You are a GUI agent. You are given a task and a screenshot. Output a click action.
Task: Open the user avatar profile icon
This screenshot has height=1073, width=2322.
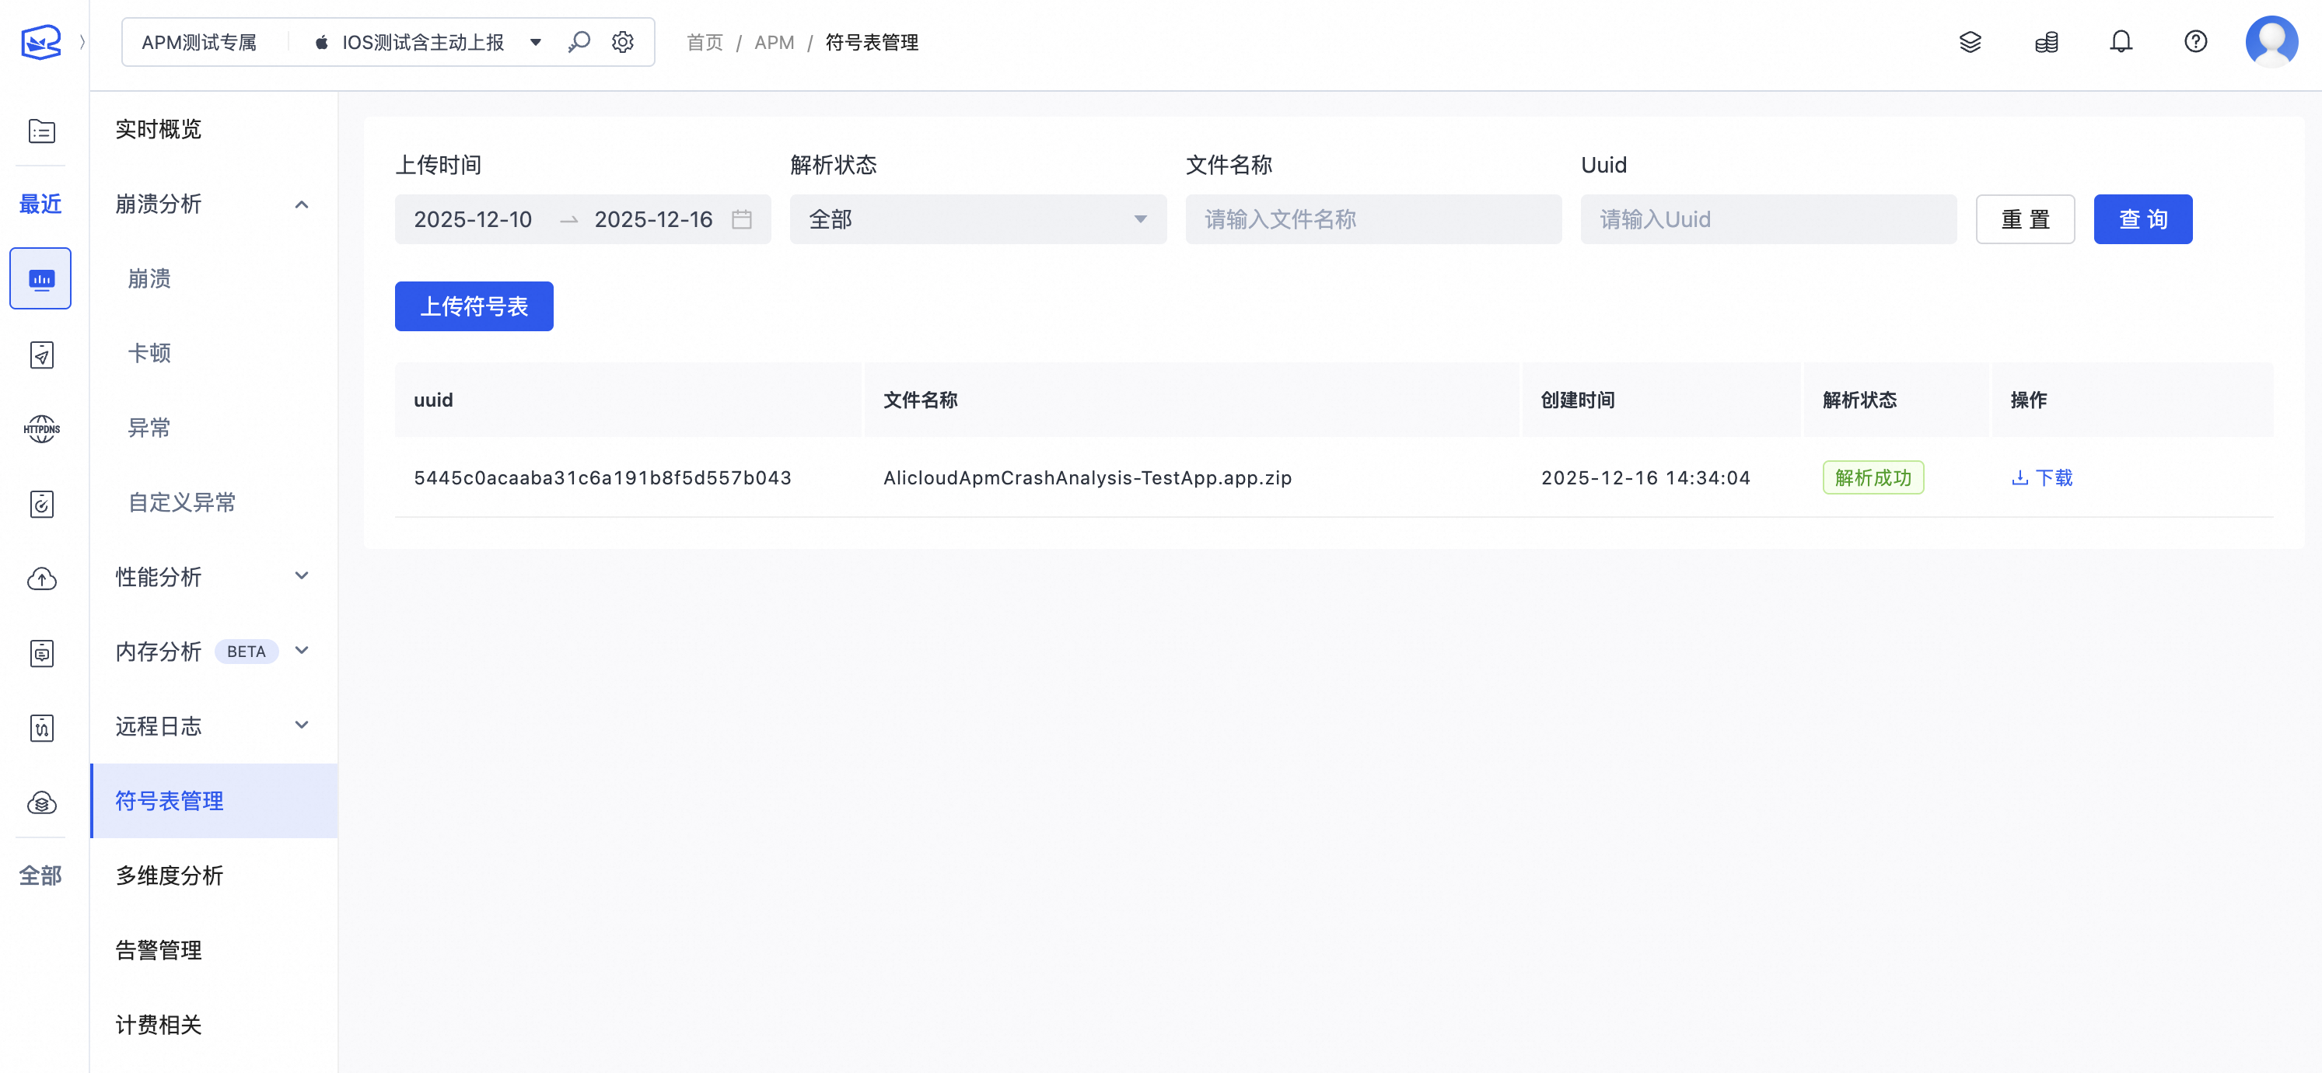click(2271, 41)
